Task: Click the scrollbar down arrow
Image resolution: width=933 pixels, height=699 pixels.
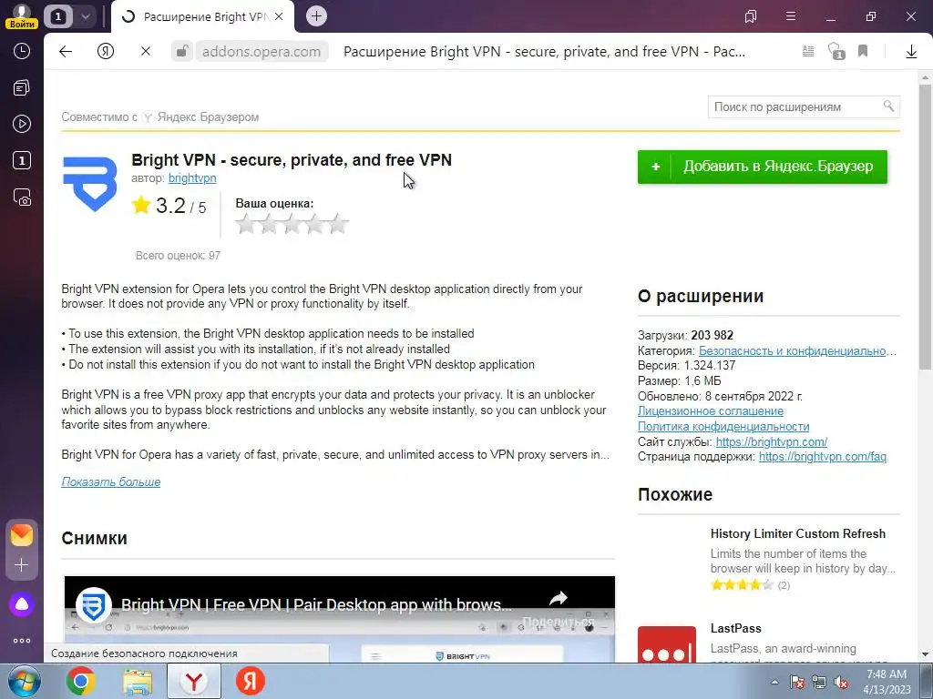Action: (925, 654)
